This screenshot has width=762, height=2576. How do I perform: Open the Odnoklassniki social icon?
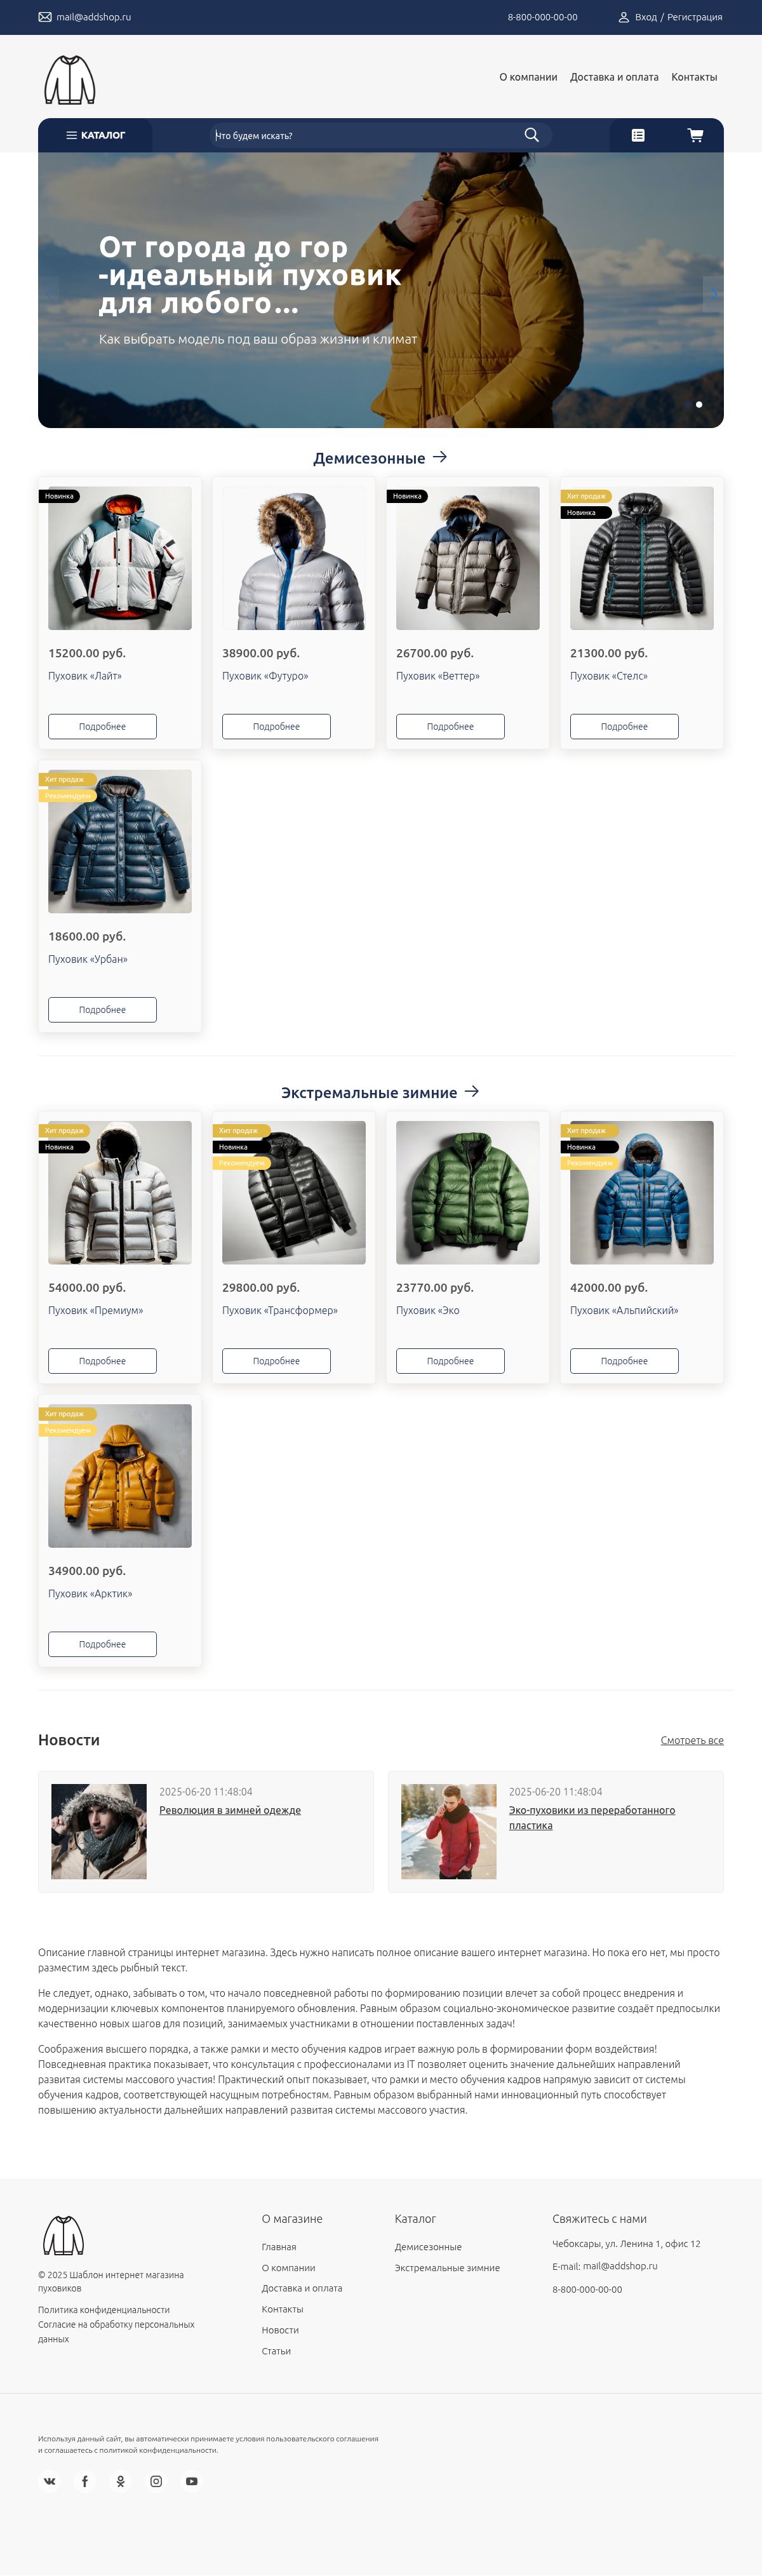pyautogui.click(x=121, y=2481)
